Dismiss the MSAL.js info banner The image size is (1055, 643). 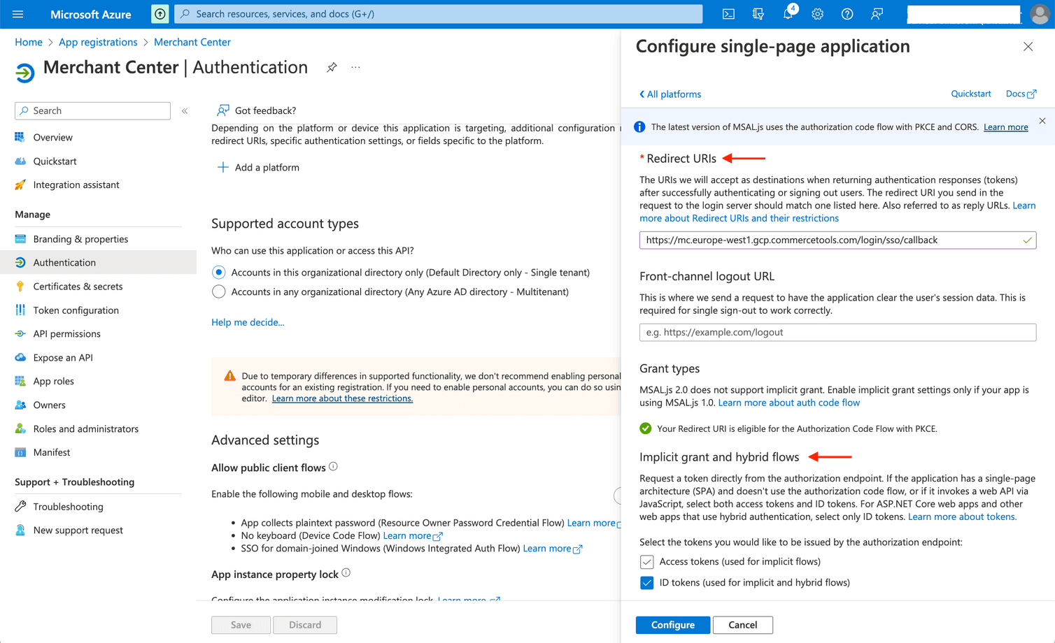(x=1042, y=121)
